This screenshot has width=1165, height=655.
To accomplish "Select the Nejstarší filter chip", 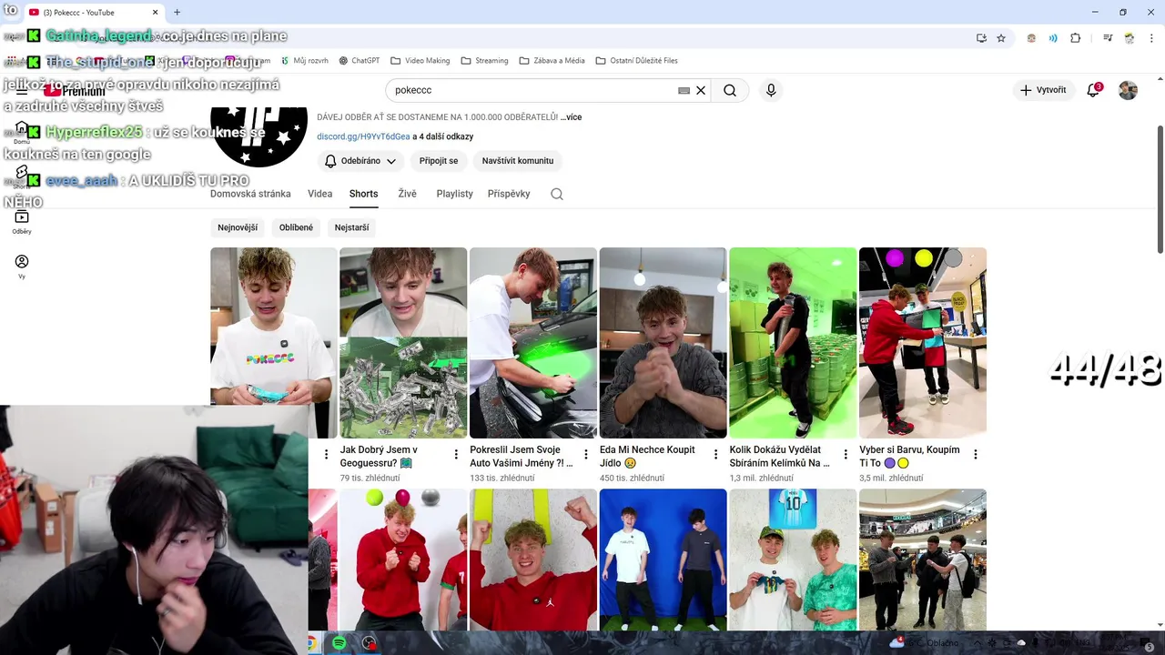I will (351, 227).
